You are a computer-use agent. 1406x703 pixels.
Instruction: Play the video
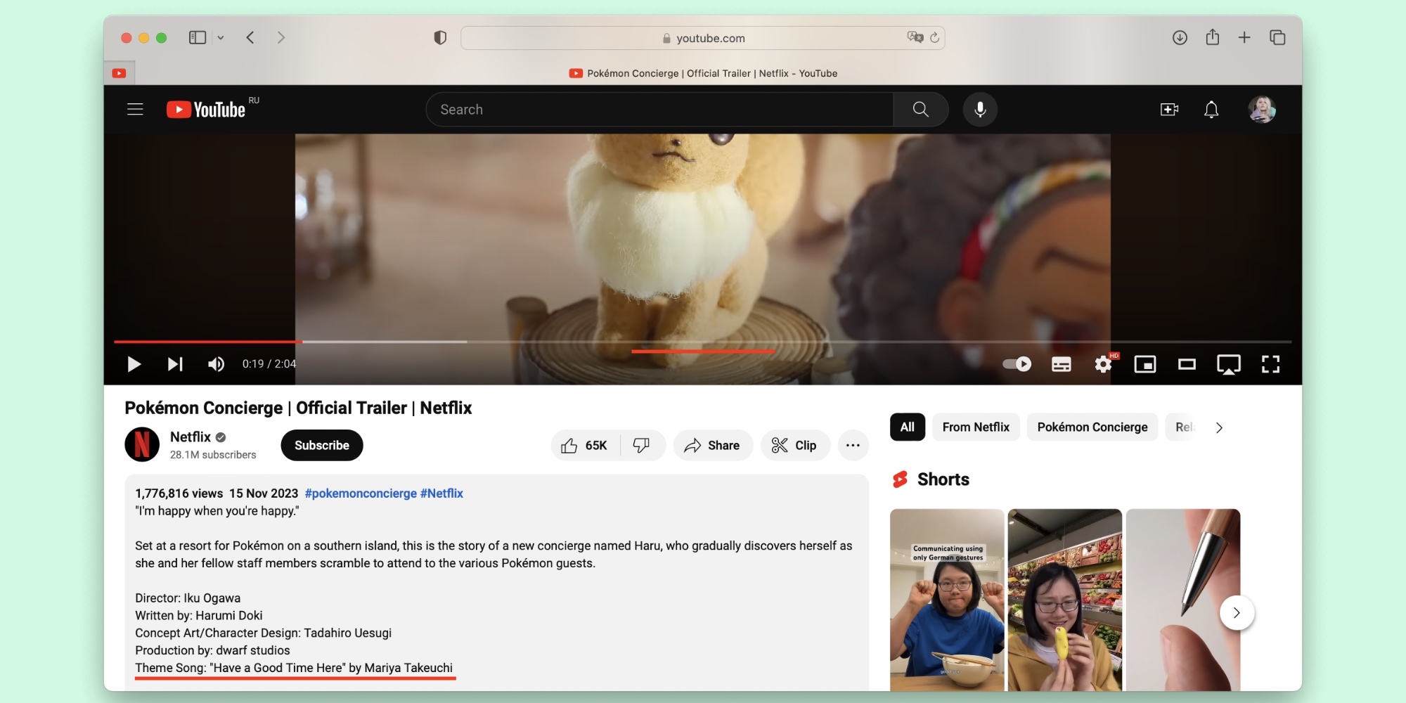pos(134,364)
